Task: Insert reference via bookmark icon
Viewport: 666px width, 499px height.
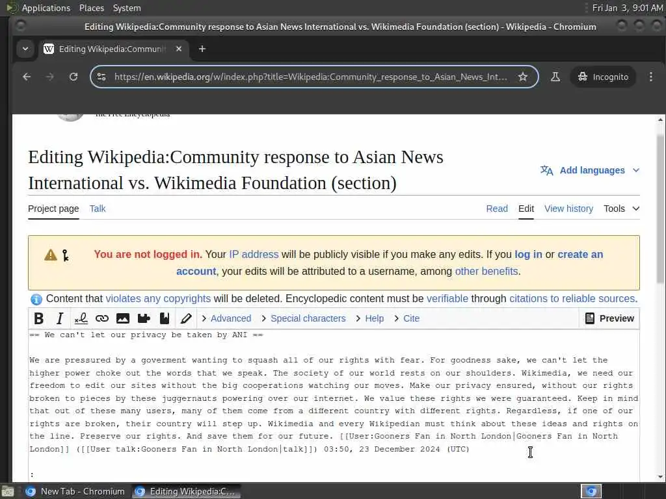Action: click(x=165, y=318)
